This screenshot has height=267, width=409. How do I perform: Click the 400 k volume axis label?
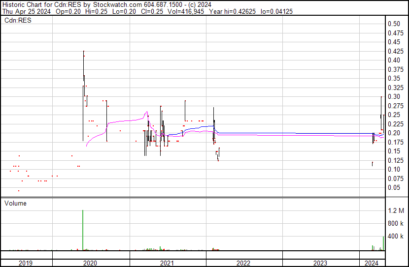[x=395, y=236]
